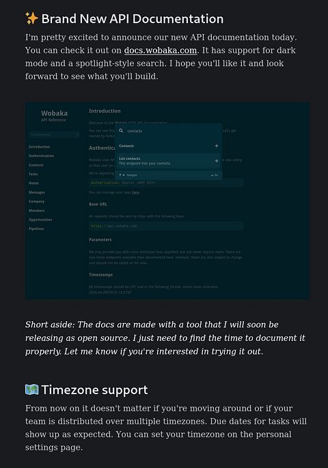Open Pipelines in the docs sidebar
Screen dimensions: 328x468
[36, 229]
